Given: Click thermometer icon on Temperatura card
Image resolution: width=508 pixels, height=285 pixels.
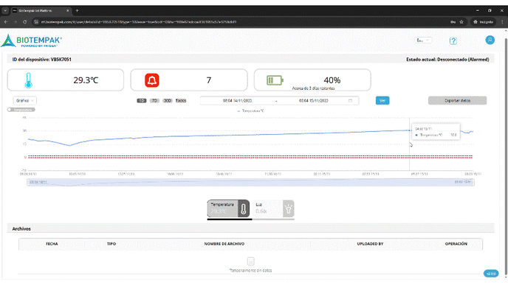Looking at the screenshot, I should 244,208.
